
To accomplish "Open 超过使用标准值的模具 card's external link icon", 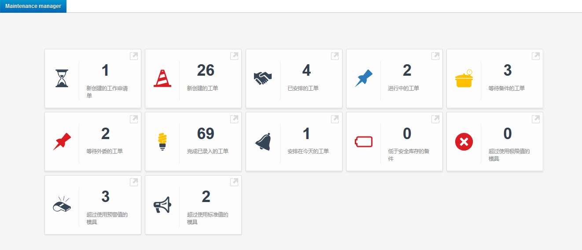I will pyautogui.click(x=234, y=182).
